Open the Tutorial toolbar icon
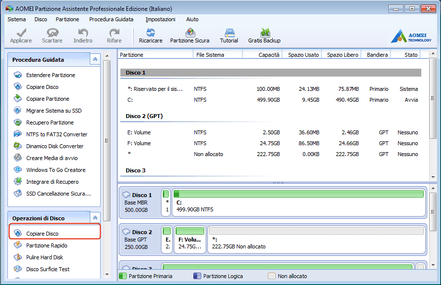Image resolution: width=441 pixels, height=285 pixels. pyautogui.click(x=229, y=36)
